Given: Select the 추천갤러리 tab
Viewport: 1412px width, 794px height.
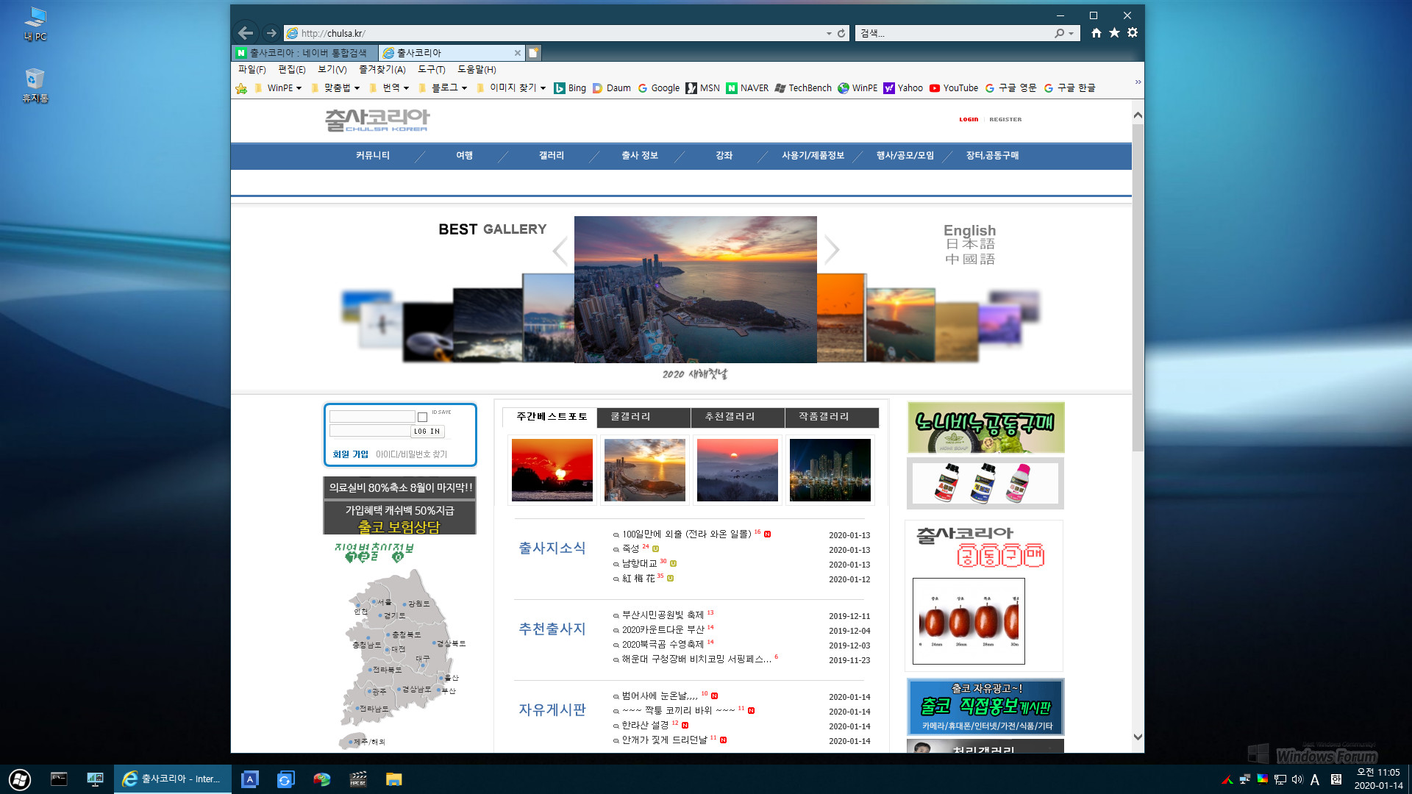Looking at the screenshot, I should 738,417.
